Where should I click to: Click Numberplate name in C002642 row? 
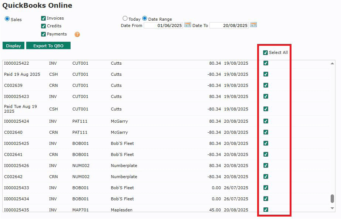(124, 177)
